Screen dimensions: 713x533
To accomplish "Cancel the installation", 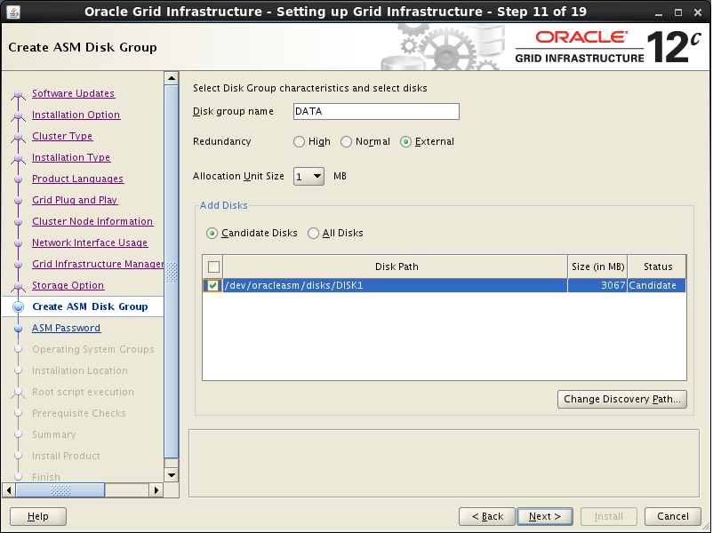I will tap(672, 517).
